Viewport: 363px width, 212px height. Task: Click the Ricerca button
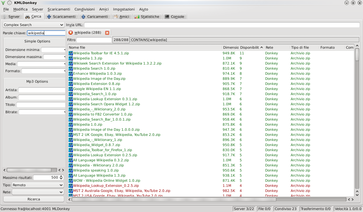[x=34, y=199]
